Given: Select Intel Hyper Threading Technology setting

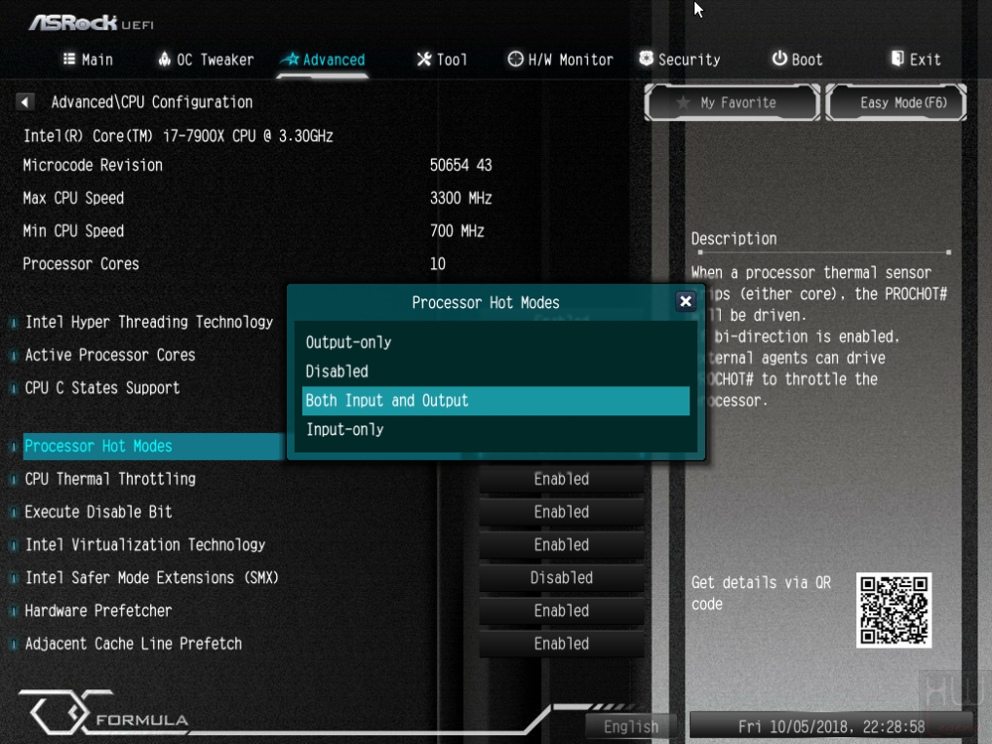Looking at the screenshot, I should pos(148,322).
